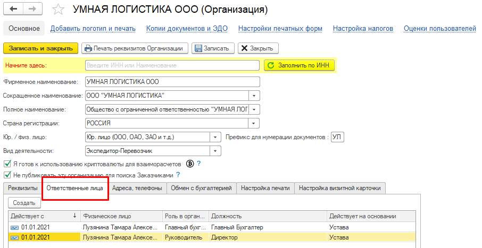Open Обмен с бухгалтерией tab
482x248 pixels.
[x=201, y=188]
